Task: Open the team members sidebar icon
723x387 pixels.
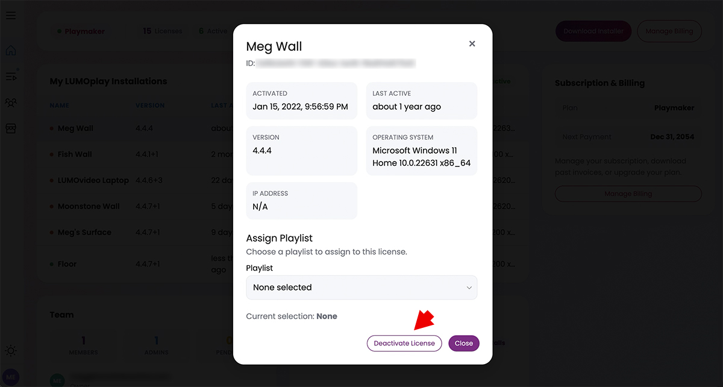Action: pos(11,102)
